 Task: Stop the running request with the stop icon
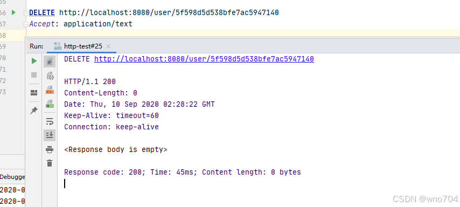point(34,75)
